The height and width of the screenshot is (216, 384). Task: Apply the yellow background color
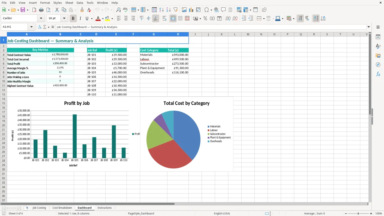tap(108, 19)
